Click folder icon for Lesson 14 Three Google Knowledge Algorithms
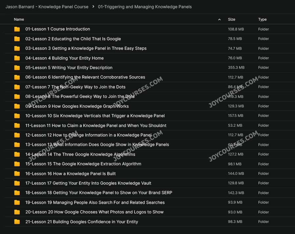Viewport: 295px width, 234px height. pyautogui.click(x=17, y=154)
